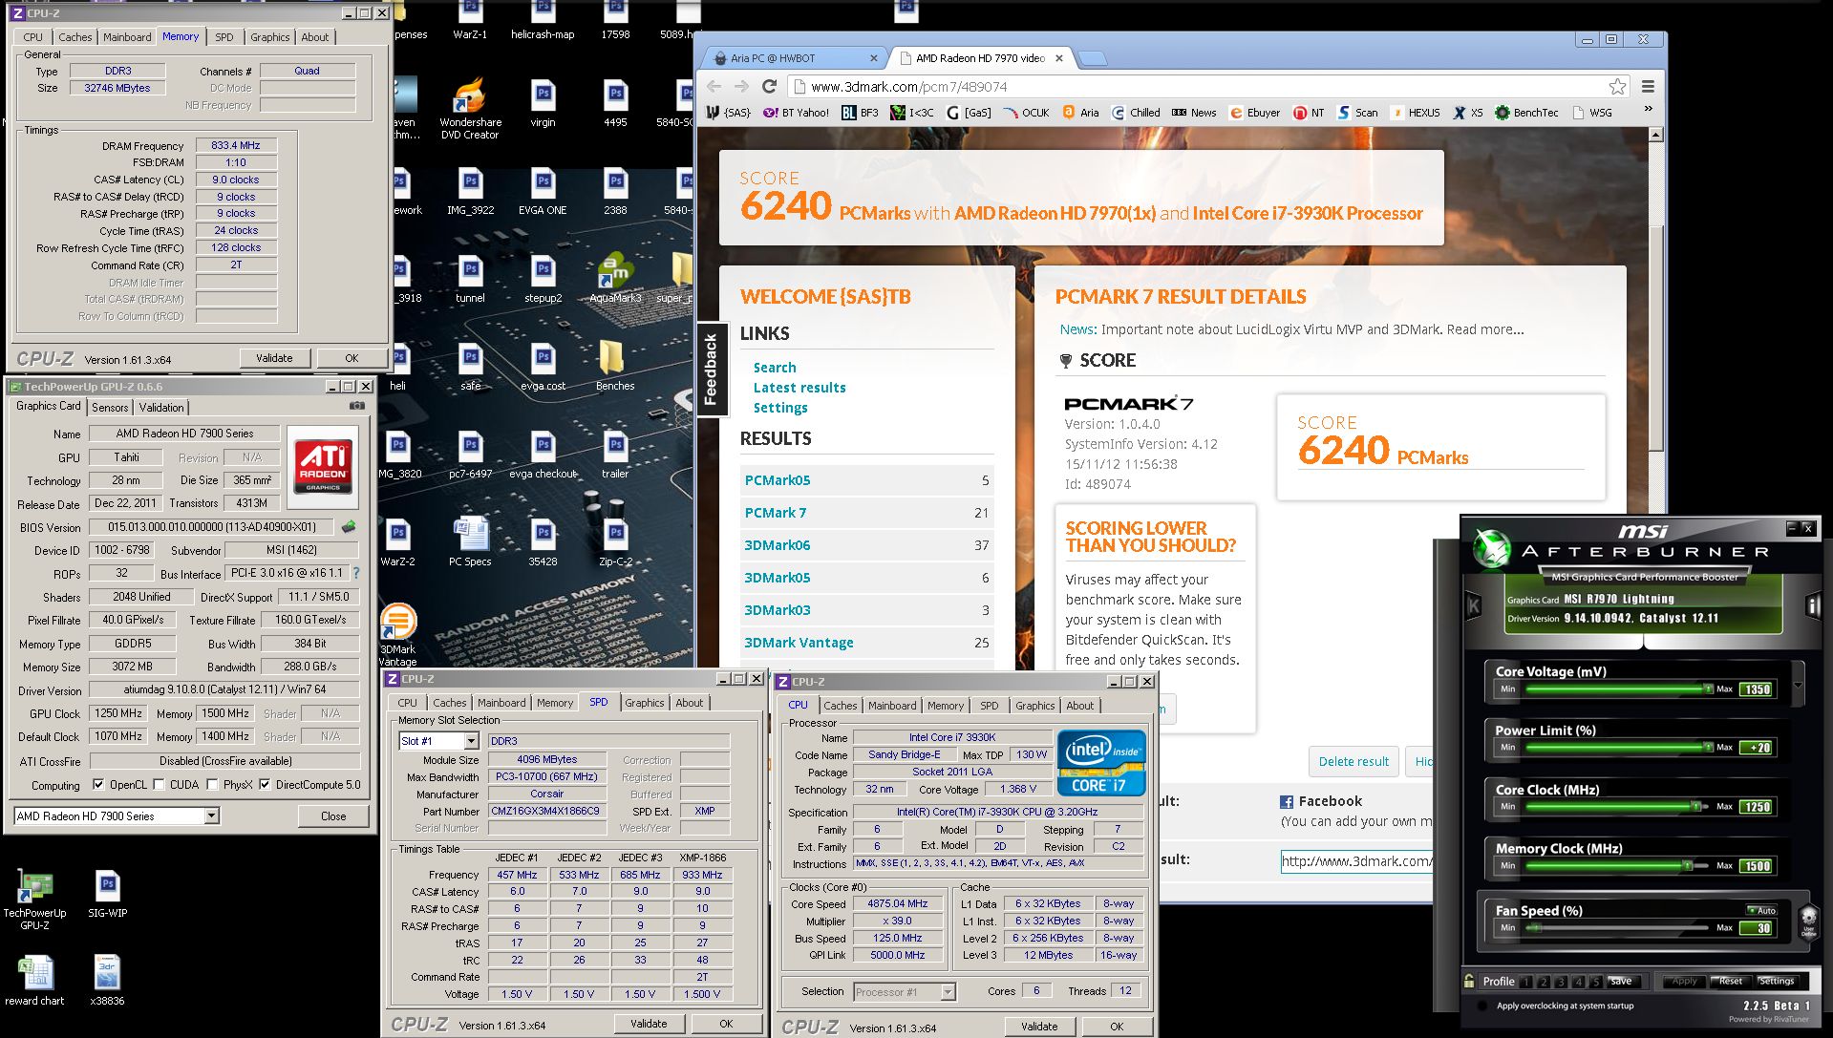Open the {SAS} bookmark

[728, 113]
